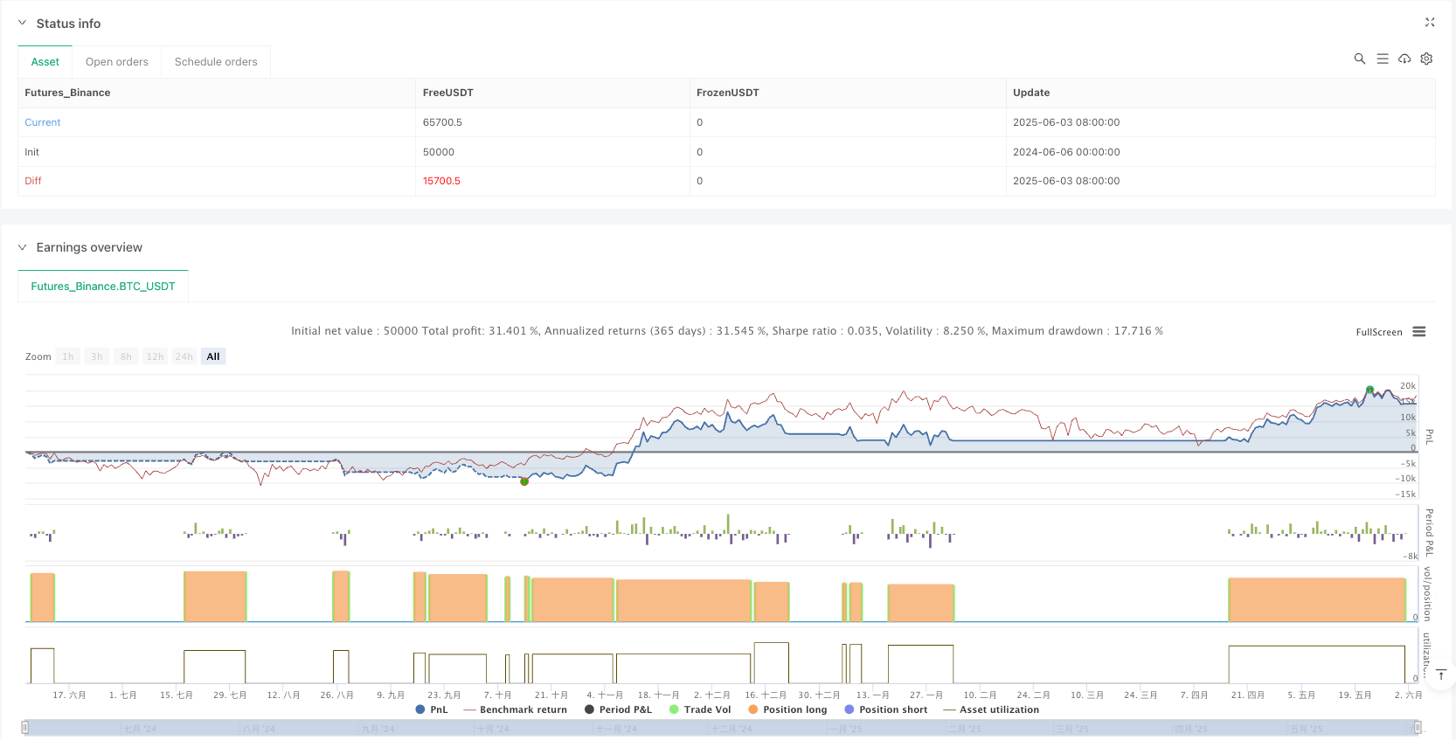The width and height of the screenshot is (1456, 740).
Task: Click the FullScreen button
Action: coord(1378,332)
